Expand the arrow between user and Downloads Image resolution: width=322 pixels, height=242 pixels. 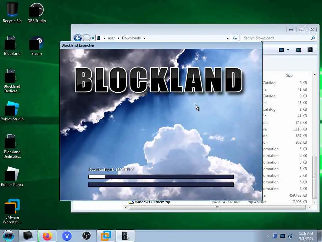119,38
